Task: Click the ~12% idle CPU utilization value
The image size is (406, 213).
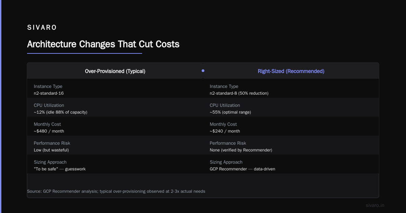Action: point(61,112)
